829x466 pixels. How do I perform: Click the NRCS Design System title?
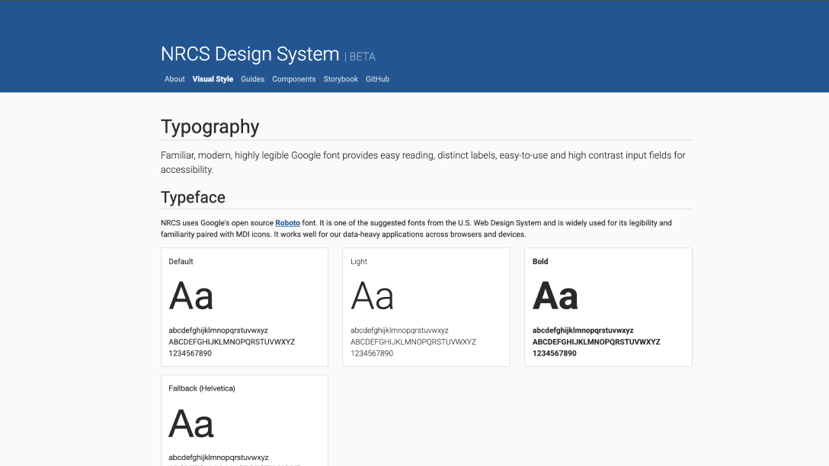(x=250, y=53)
